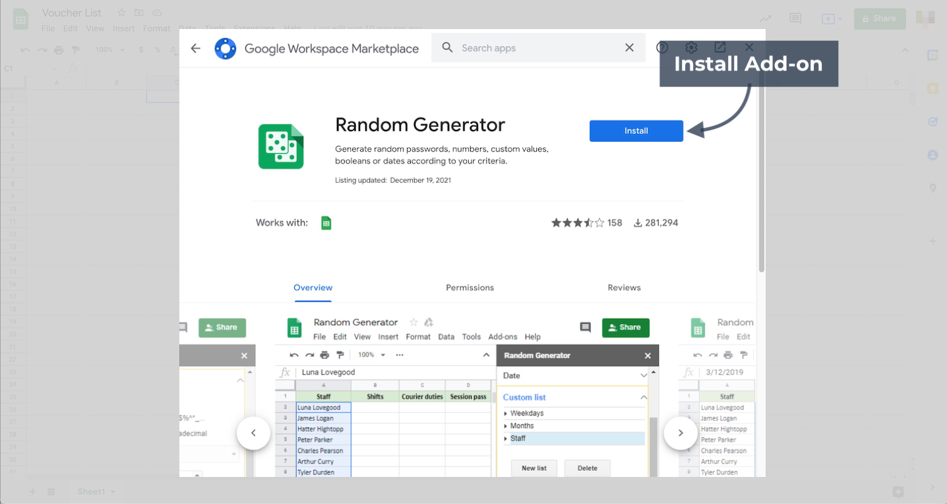Open the C1 name box dropdown
Viewport: 947px width, 504px height.
[54, 68]
